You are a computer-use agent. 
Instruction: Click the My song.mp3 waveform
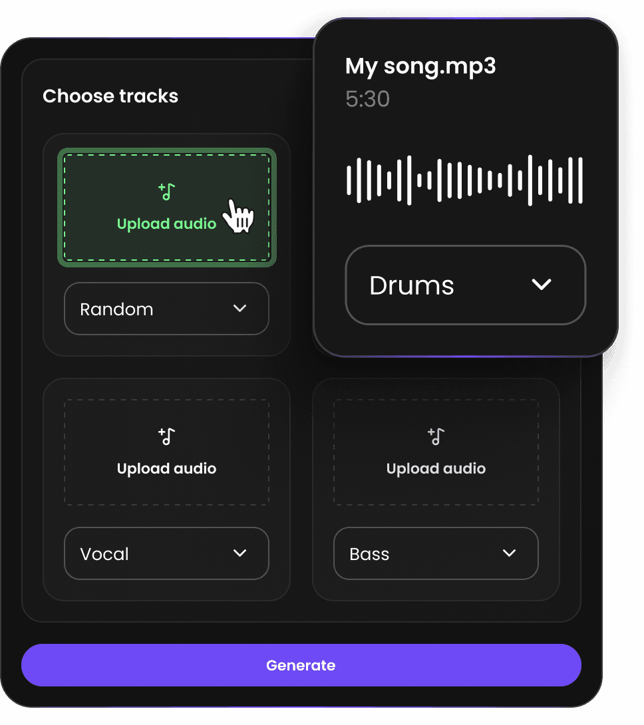(464, 180)
